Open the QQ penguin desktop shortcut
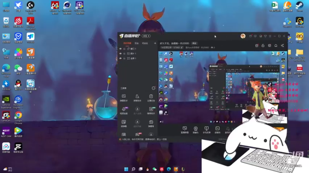309x173 pixels. click(x=18, y=85)
